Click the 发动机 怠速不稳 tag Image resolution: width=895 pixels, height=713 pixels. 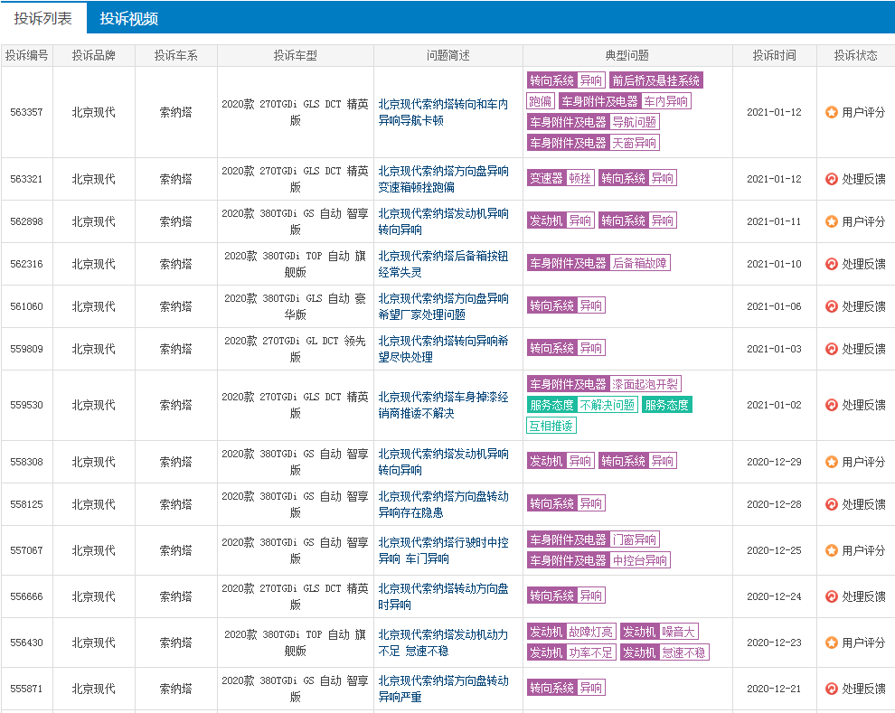tap(664, 652)
